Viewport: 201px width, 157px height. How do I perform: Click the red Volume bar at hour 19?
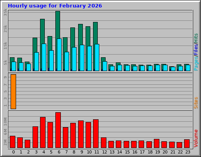click(x=157, y=144)
